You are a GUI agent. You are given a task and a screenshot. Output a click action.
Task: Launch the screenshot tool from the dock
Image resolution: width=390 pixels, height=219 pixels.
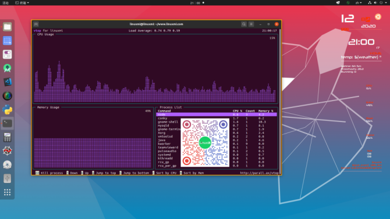pos(7,41)
